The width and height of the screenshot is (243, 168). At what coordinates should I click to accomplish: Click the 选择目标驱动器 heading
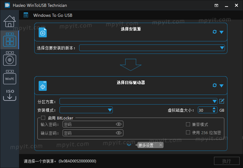[x=131, y=82]
